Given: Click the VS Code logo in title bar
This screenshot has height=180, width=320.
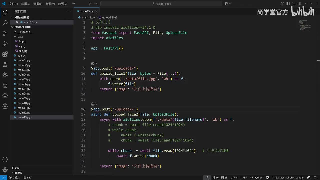Looking at the screenshot, I should click(4, 4).
